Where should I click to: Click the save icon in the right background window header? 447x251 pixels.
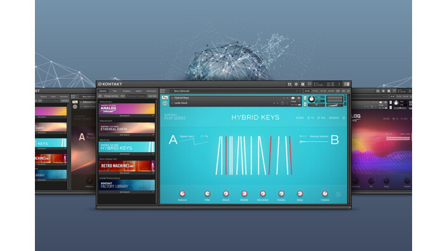pos(378,91)
